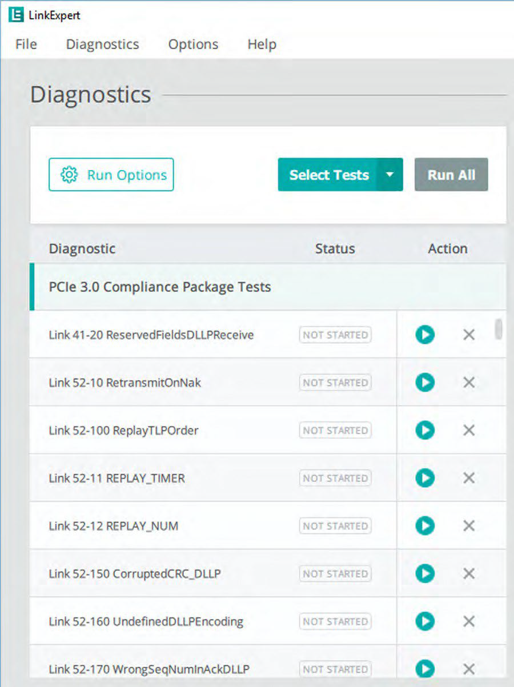Delete the Link 52-100 ReplayTLPOrder row
514x687 pixels.
tap(469, 430)
